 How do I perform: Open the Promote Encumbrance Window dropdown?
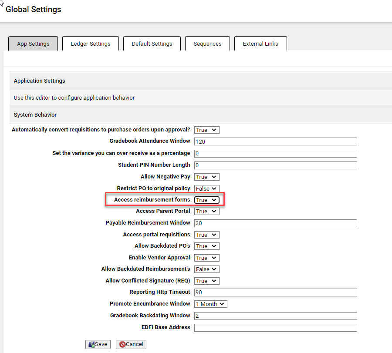click(x=210, y=304)
